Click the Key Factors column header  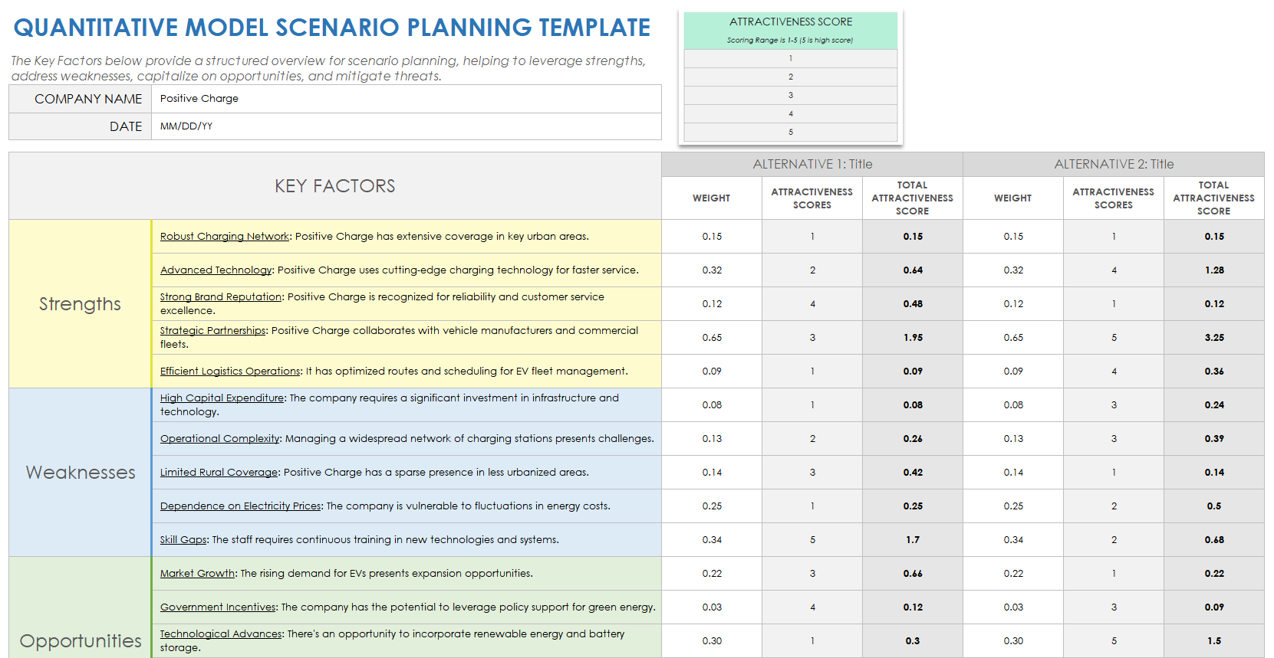(334, 186)
